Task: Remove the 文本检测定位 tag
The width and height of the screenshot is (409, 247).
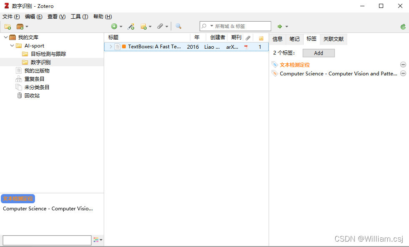Action: point(403,65)
